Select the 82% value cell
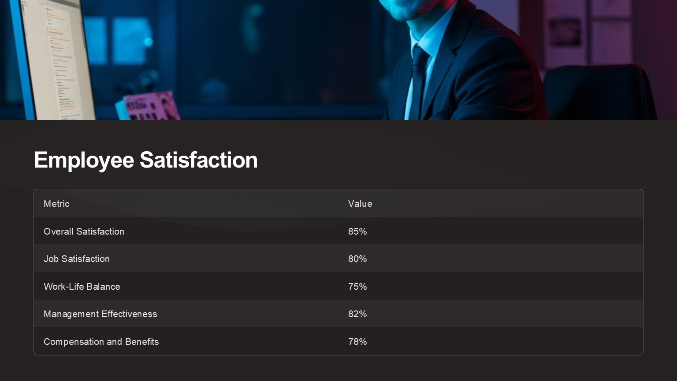 click(x=357, y=314)
